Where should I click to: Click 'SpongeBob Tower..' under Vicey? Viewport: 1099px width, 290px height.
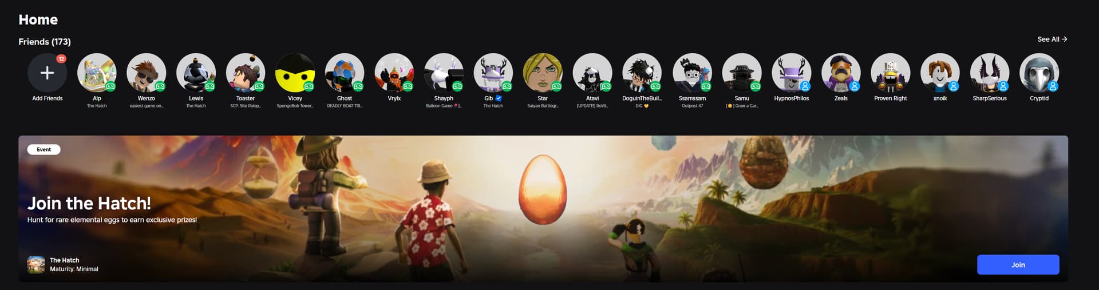pos(295,106)
